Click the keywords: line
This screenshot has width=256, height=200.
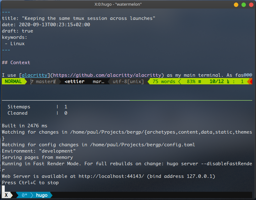14,37
